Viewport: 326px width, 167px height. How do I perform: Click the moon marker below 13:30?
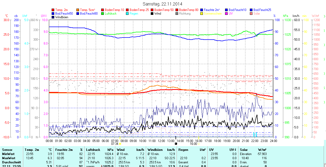(x=176, y=144)
